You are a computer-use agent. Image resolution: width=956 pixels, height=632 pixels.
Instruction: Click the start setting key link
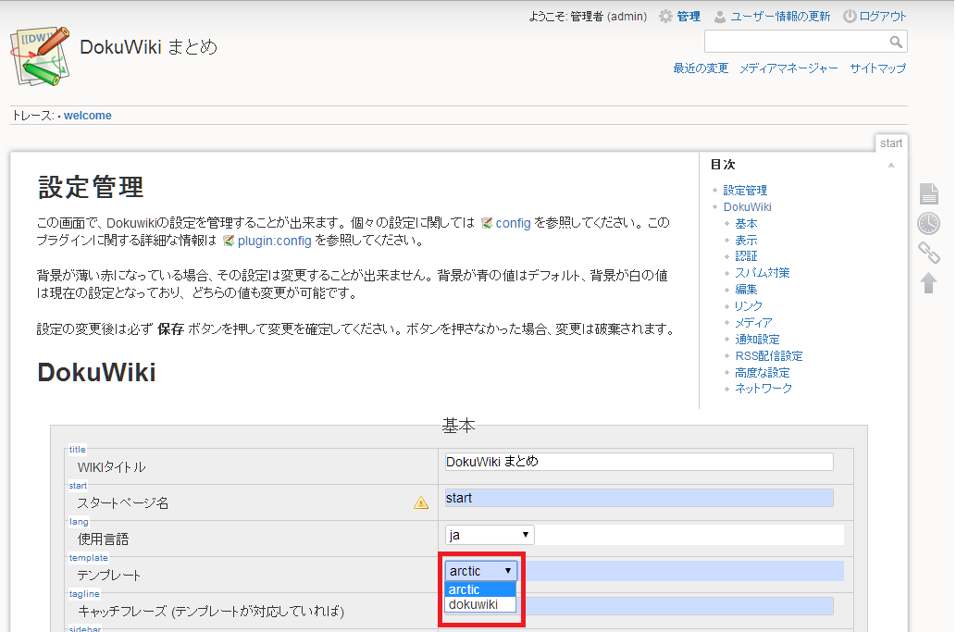coord(78,486)
